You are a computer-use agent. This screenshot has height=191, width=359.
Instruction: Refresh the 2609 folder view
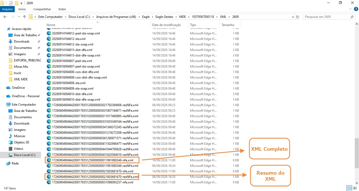(x=298, y=17)
